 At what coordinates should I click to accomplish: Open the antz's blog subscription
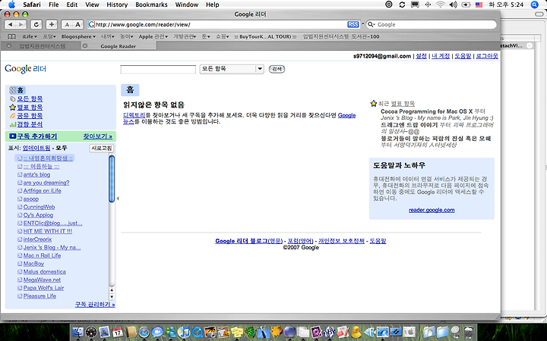(36, 175)
